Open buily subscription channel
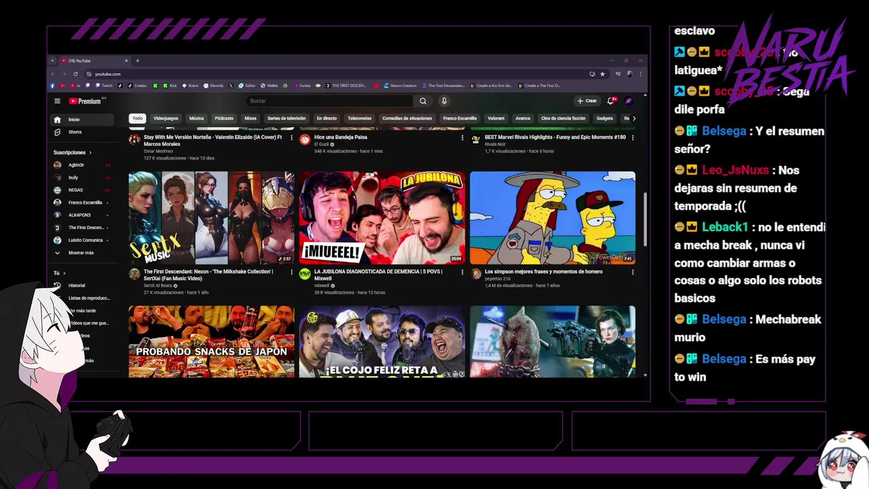The width and height of the screenshot is (869, 489). tap(83, 177)
